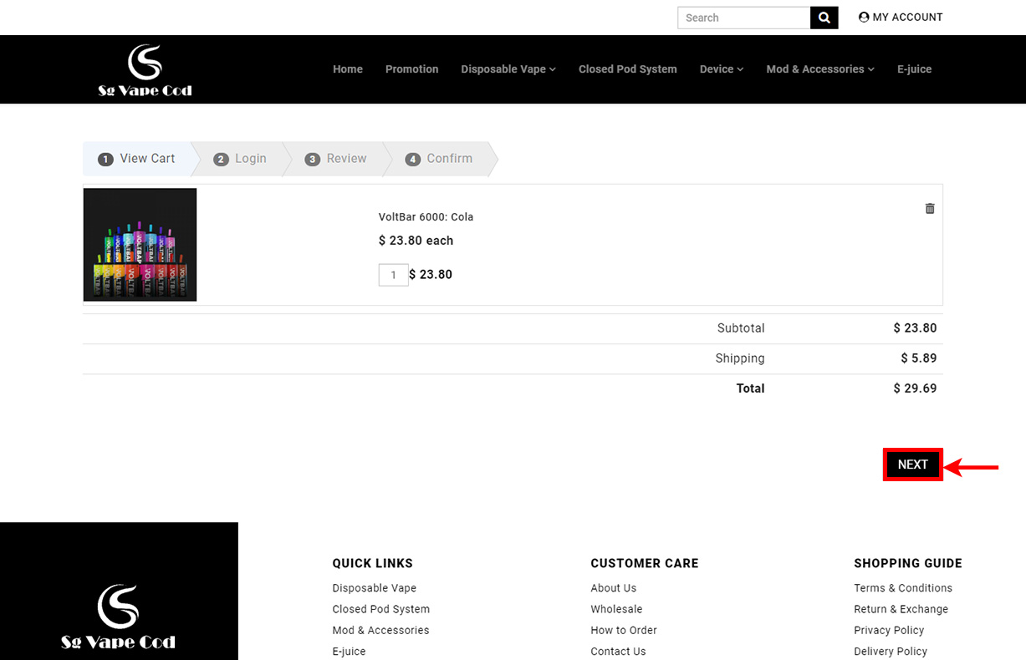Select the Confirm step tab
The image size is (1026, 660).
(439, 159)
